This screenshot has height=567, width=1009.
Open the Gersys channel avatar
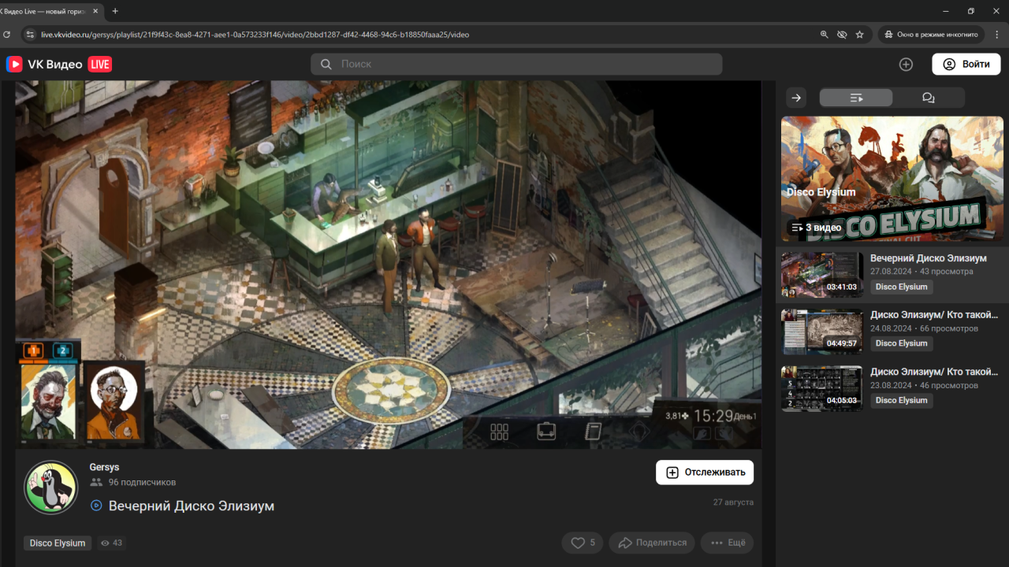coord(51,487)
